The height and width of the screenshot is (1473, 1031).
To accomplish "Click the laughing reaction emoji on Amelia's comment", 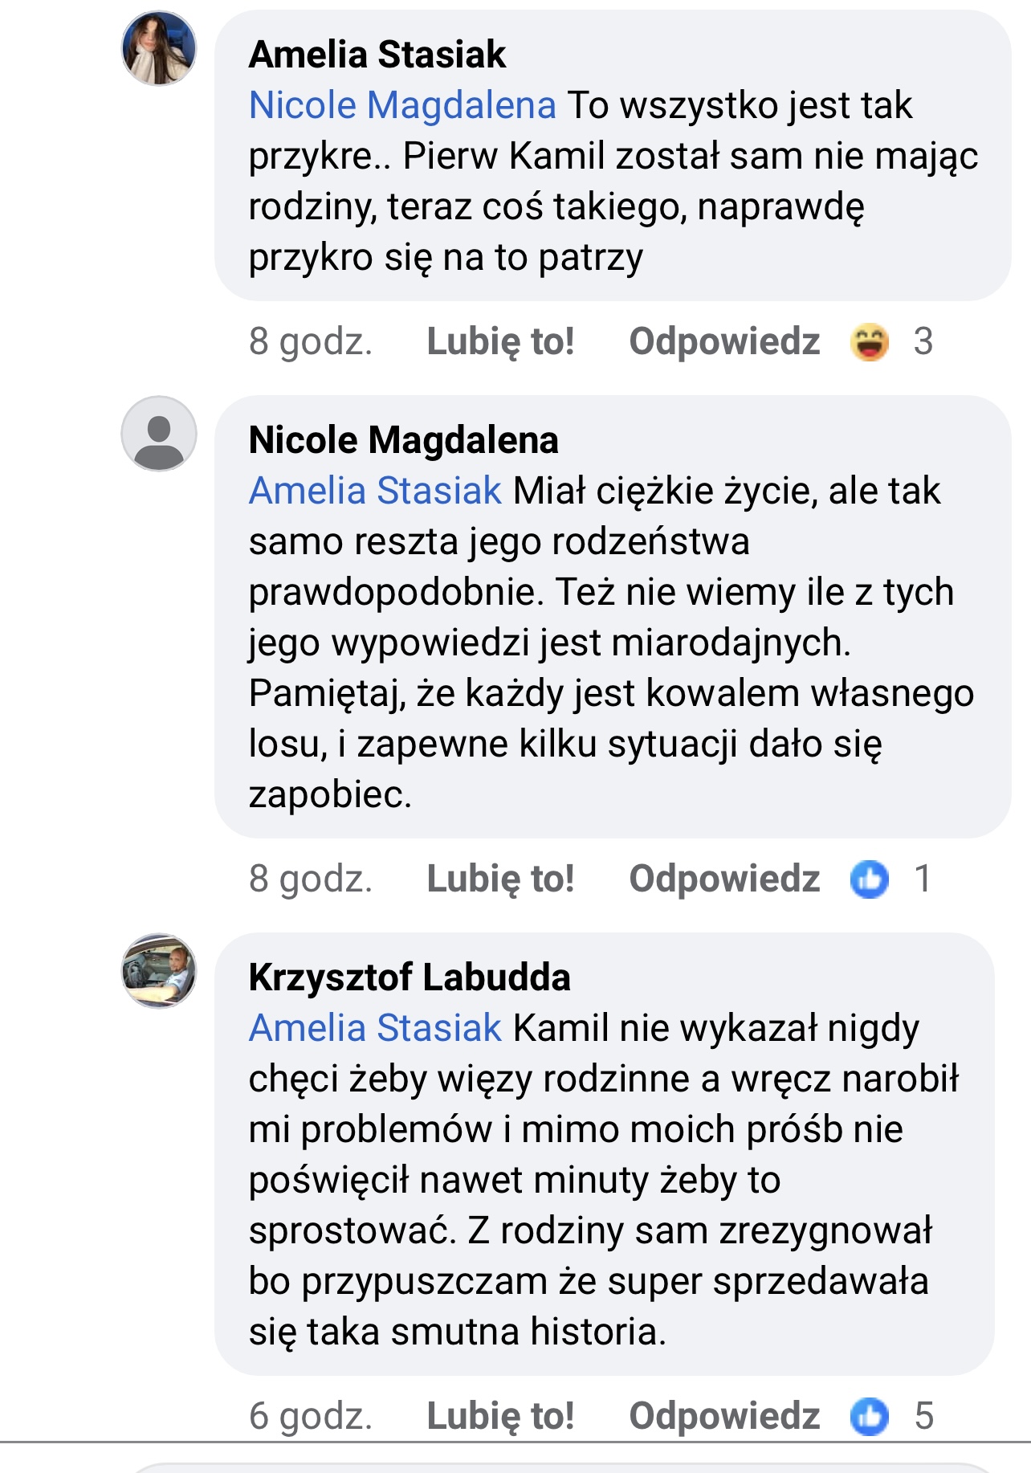I will click(x=870, y=342).
